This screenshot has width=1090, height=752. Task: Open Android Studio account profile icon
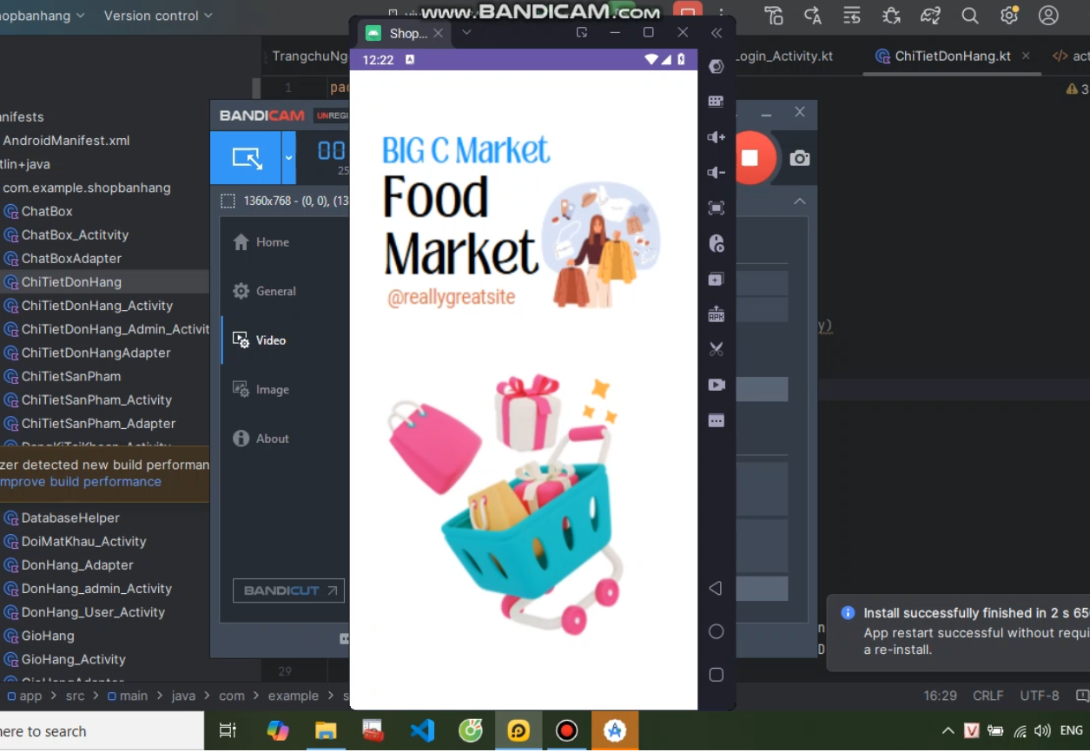coord(1048,16)
